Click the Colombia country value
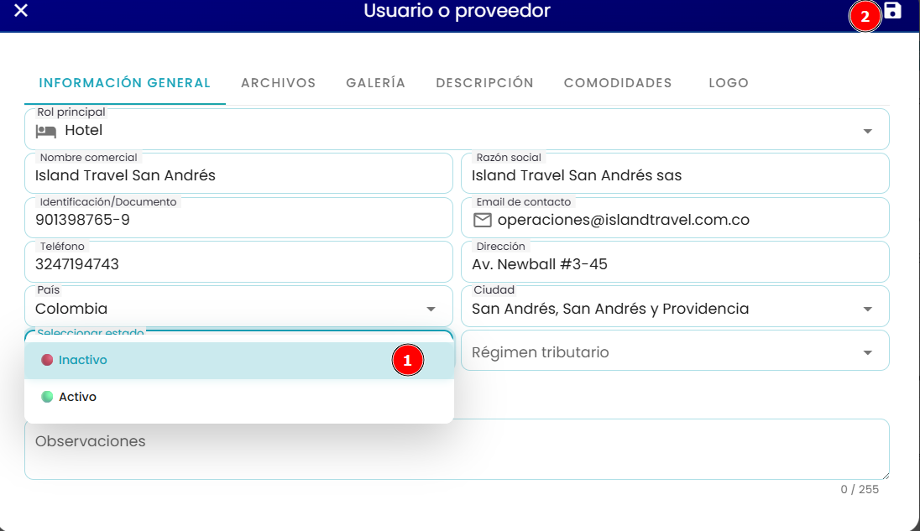920x531 pixels. click(71, 309)
